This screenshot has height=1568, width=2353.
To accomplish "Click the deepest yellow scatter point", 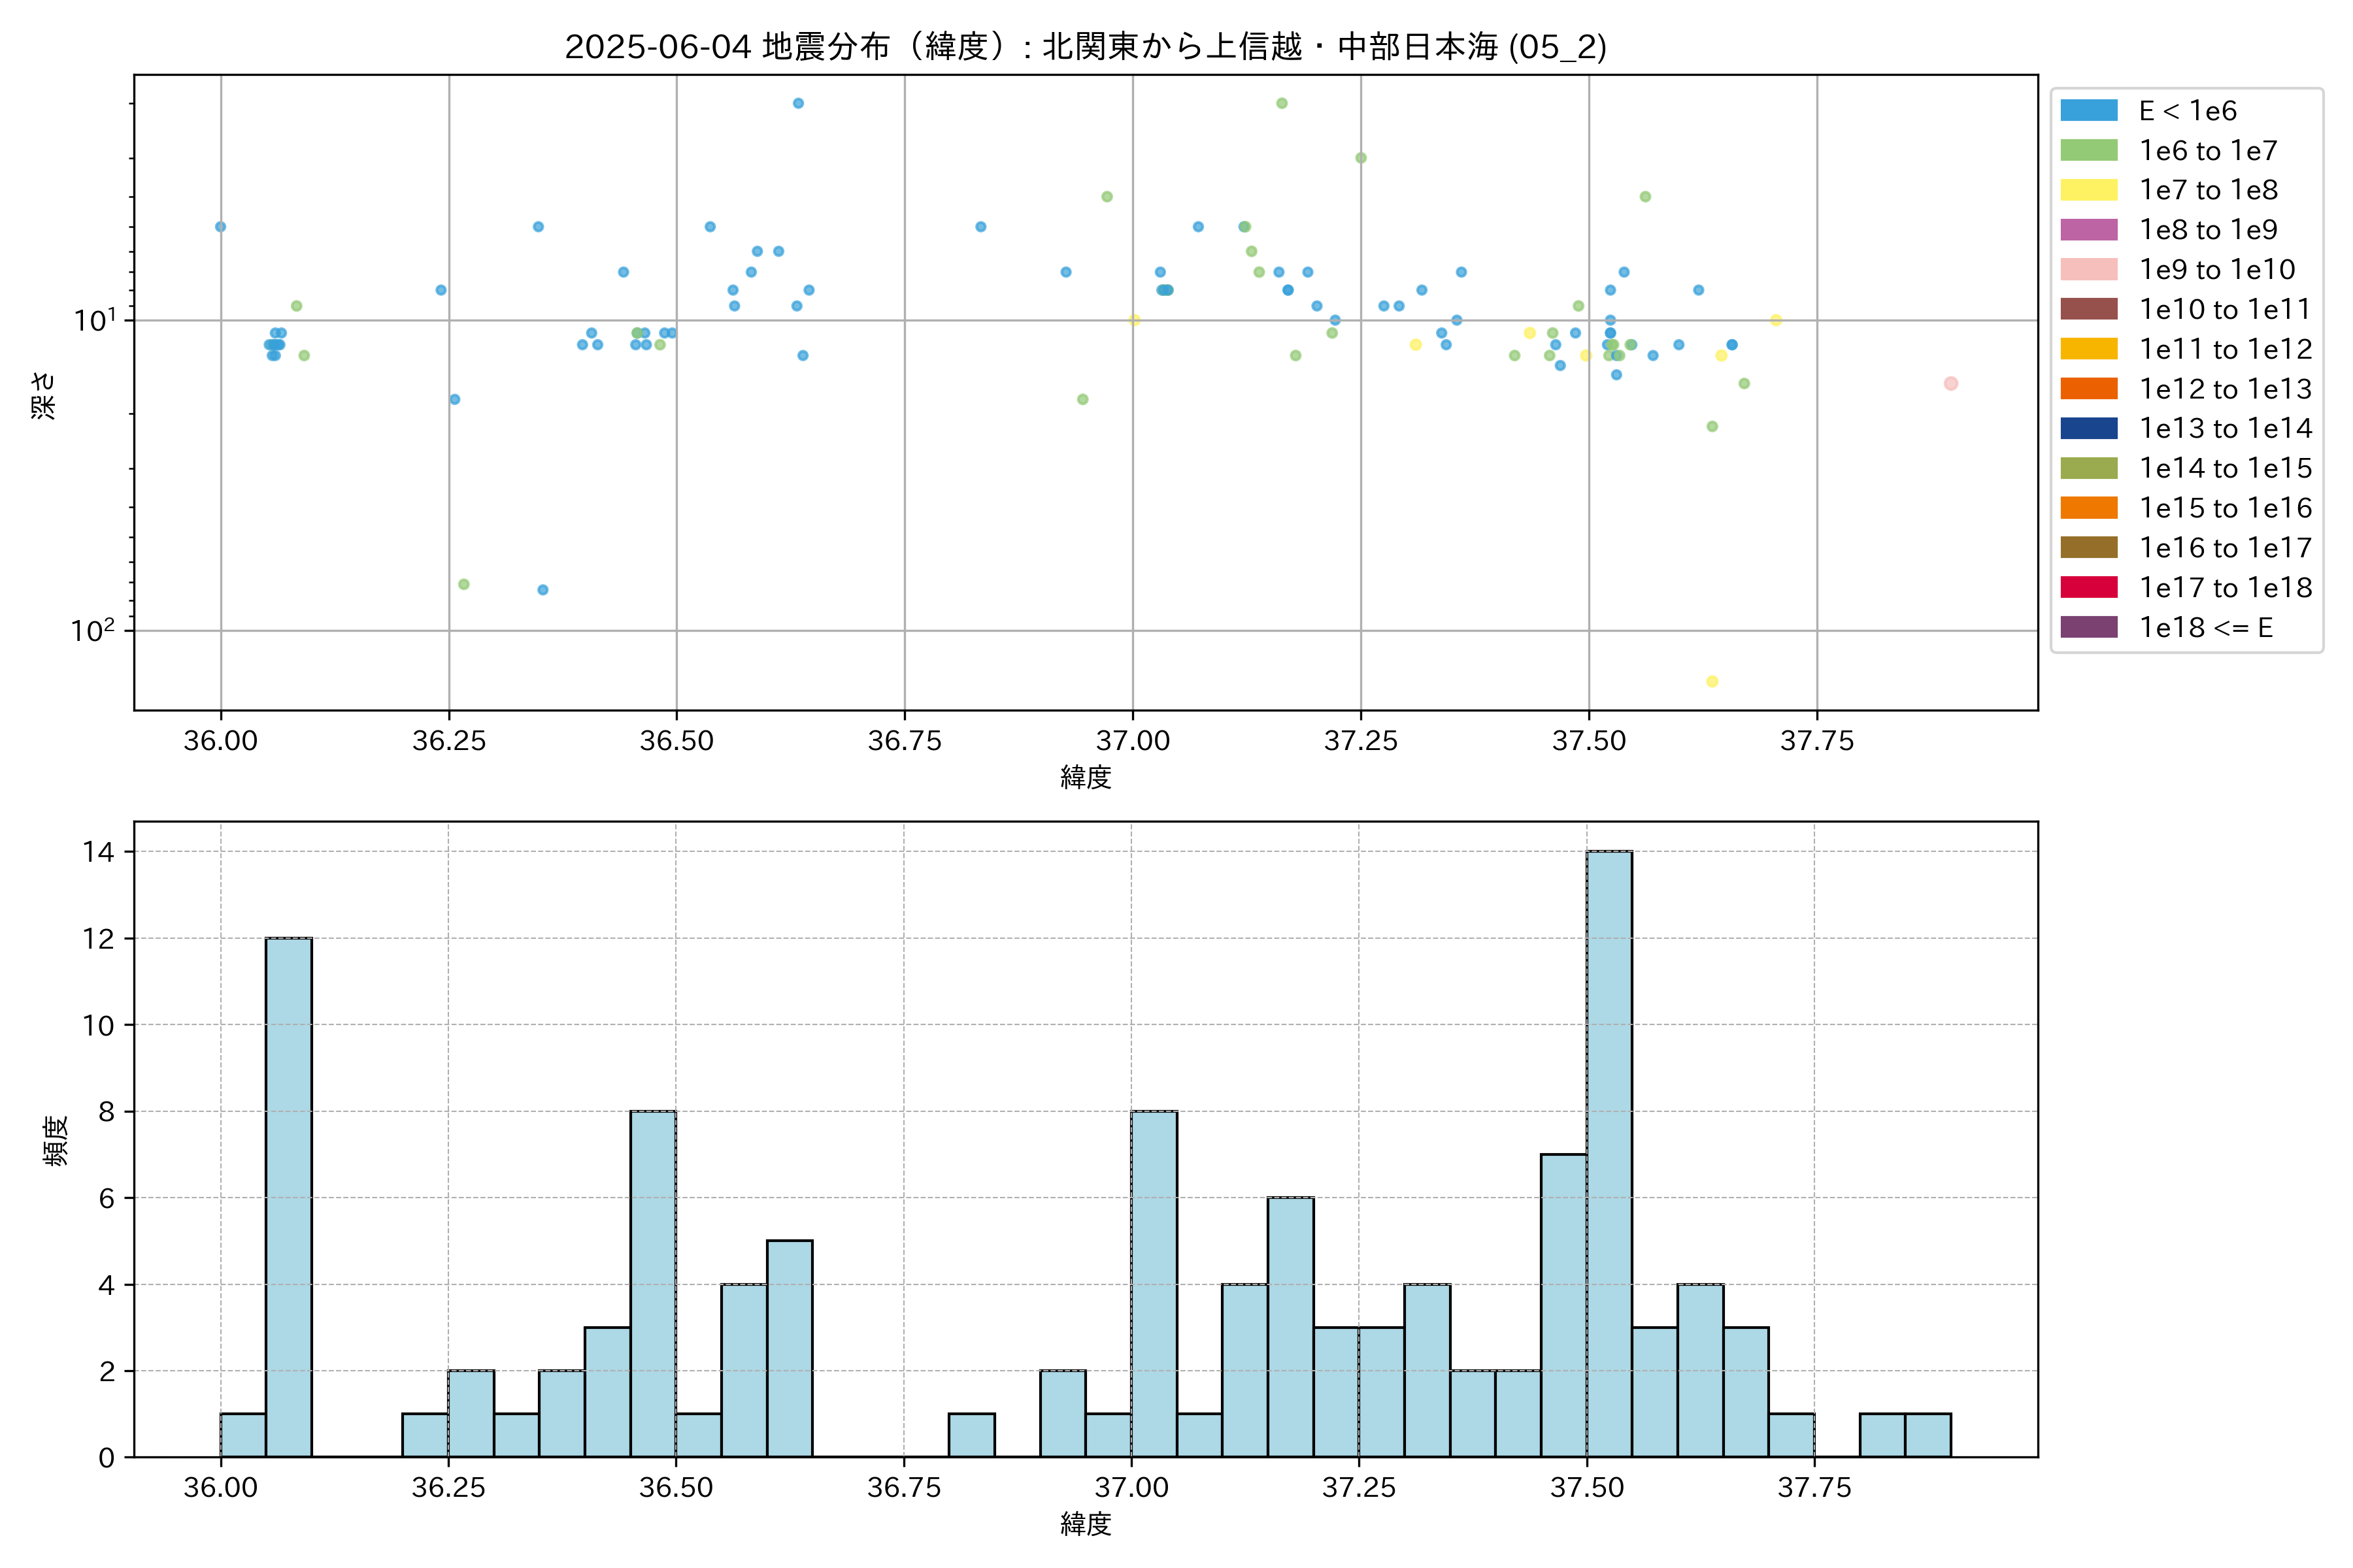I will pos(1712,682).
